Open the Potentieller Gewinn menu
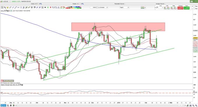The height and width of the screenshot is (107, 198). click(120, 4)
